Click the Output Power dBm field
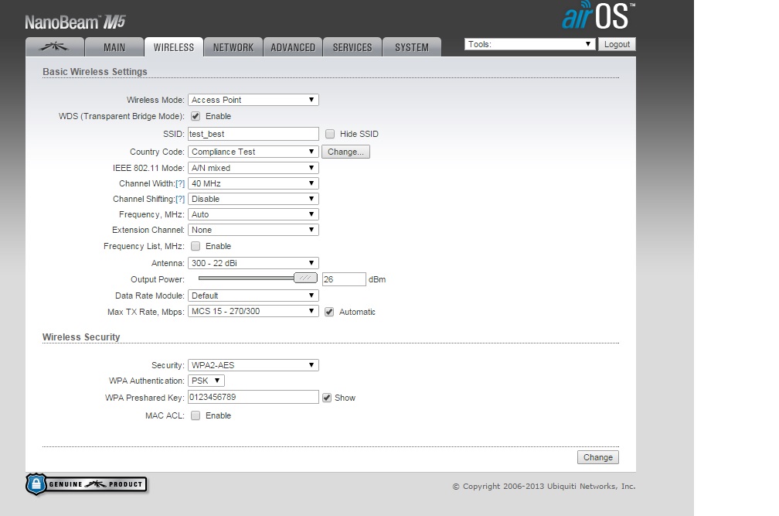779x516 pixels. point(344,279)
